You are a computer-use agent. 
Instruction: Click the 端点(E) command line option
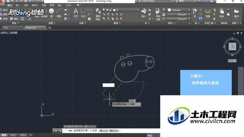coord(114,131)
